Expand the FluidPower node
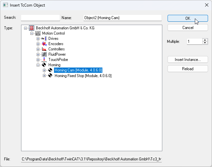 pyautogui.click(x=38, y=55)
